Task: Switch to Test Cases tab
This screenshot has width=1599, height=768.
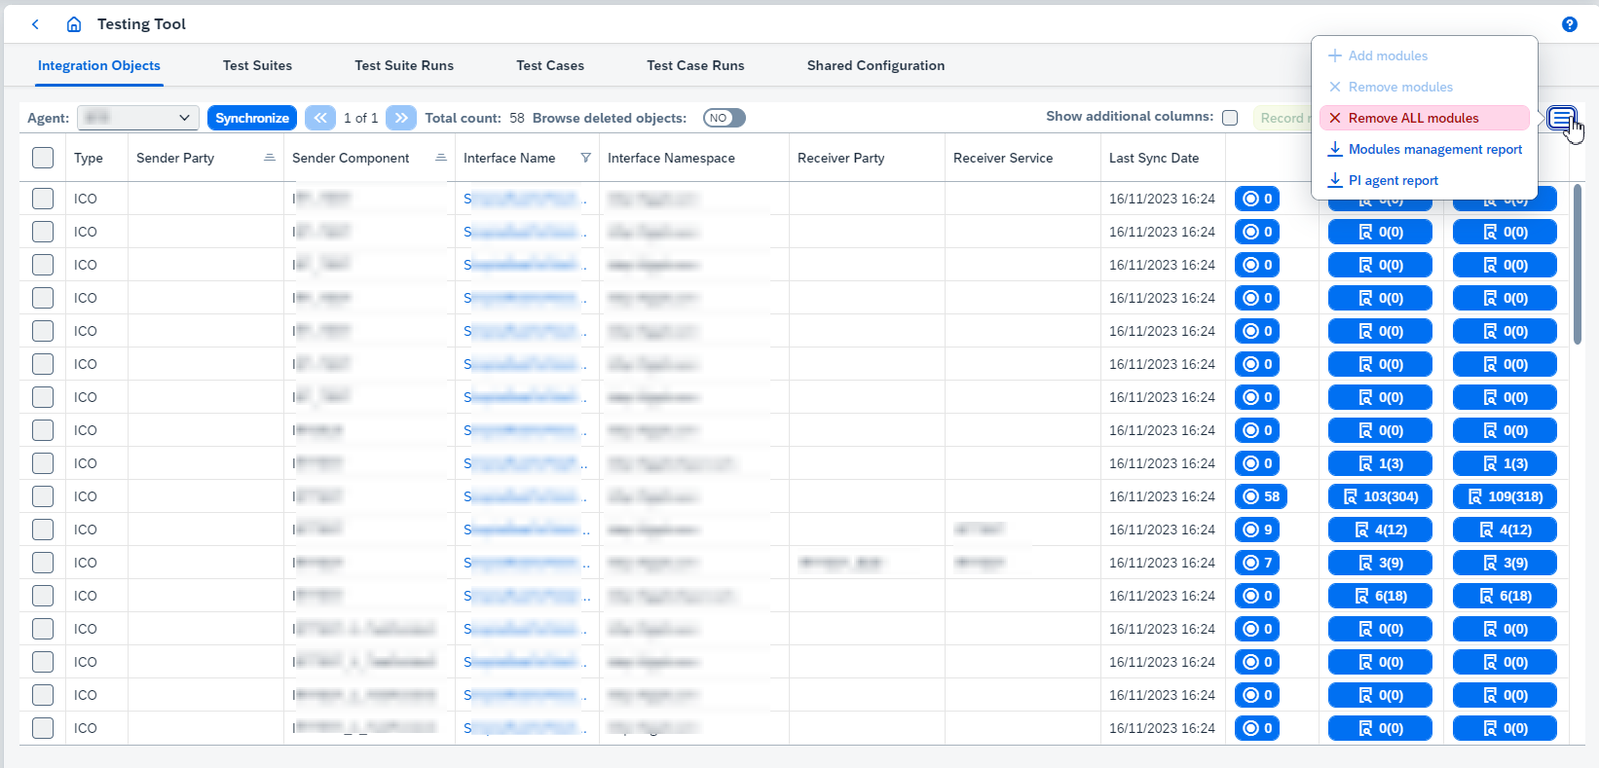Action: coord(550,66)
